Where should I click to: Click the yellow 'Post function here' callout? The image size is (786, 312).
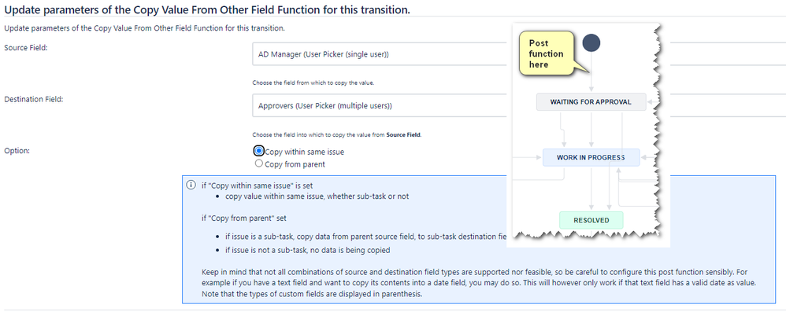coord(547,53)
